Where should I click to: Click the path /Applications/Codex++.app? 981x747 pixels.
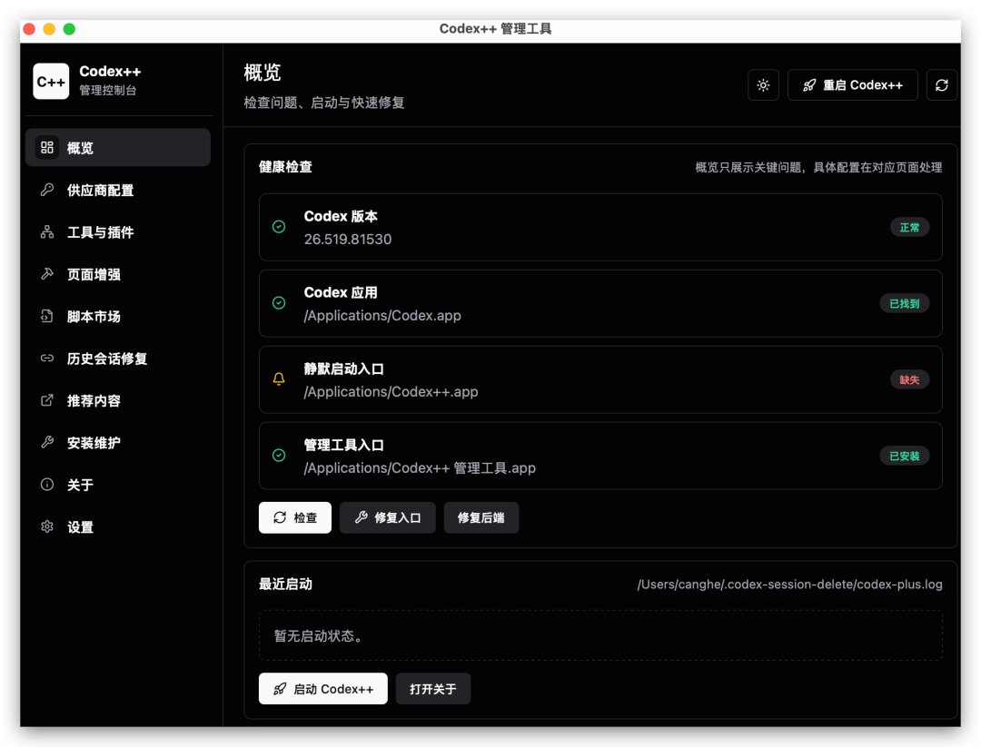(391, 392)
